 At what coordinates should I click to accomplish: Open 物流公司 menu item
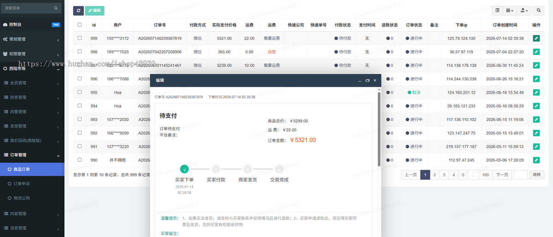pyautogui.click(x=32, y=198)
